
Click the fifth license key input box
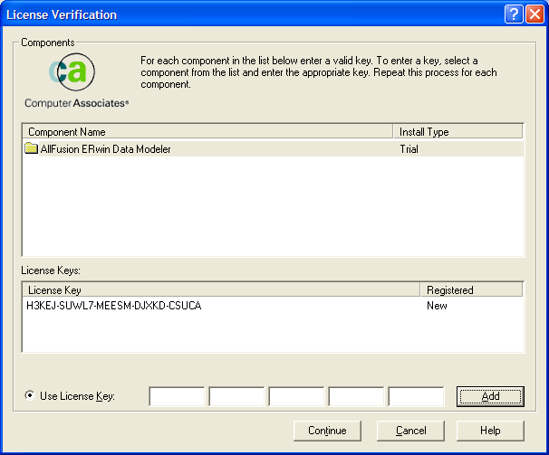[x=417, y=396]
